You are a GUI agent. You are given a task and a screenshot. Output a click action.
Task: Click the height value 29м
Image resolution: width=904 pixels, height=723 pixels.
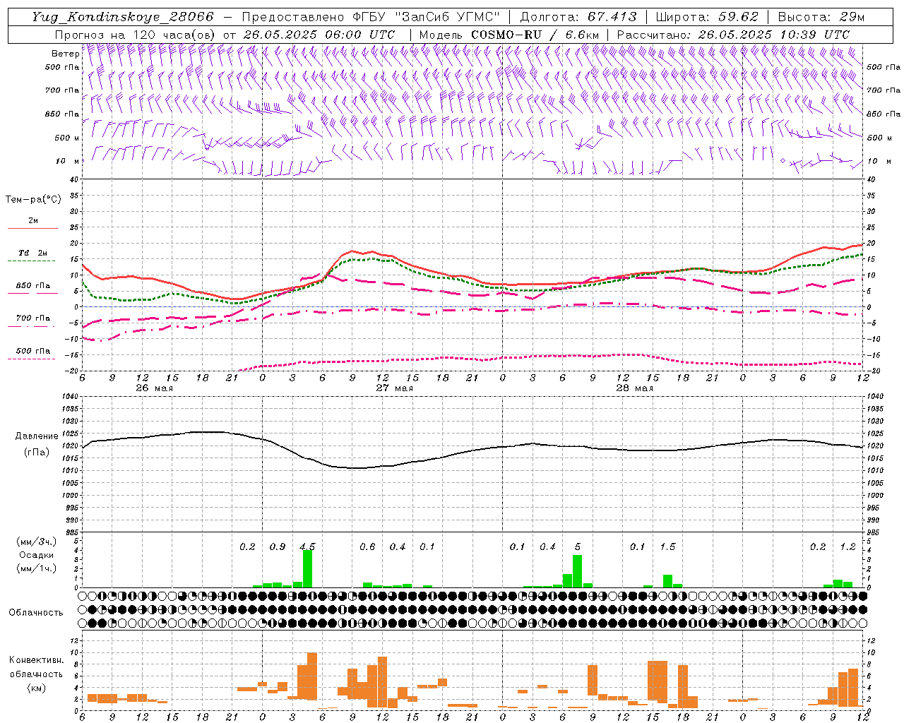click(852, 17)
